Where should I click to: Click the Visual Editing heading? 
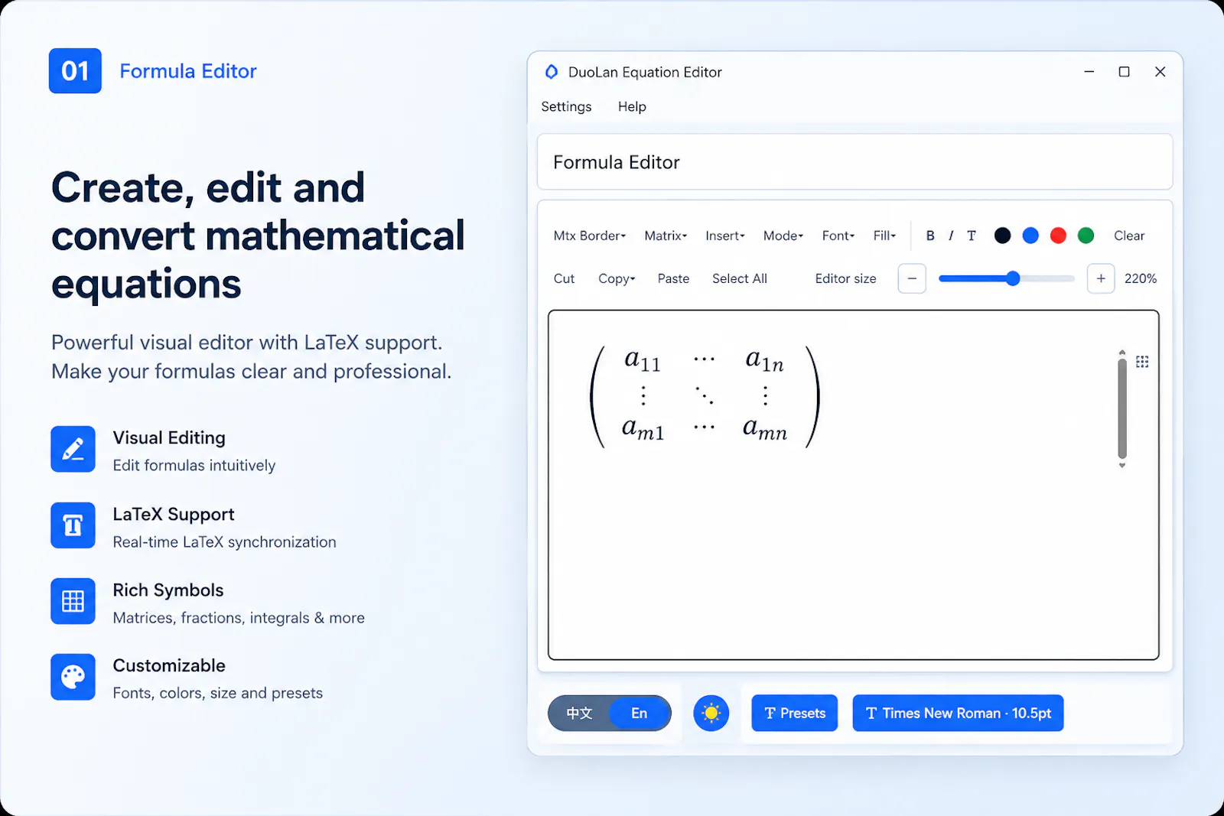coord(169,437)
